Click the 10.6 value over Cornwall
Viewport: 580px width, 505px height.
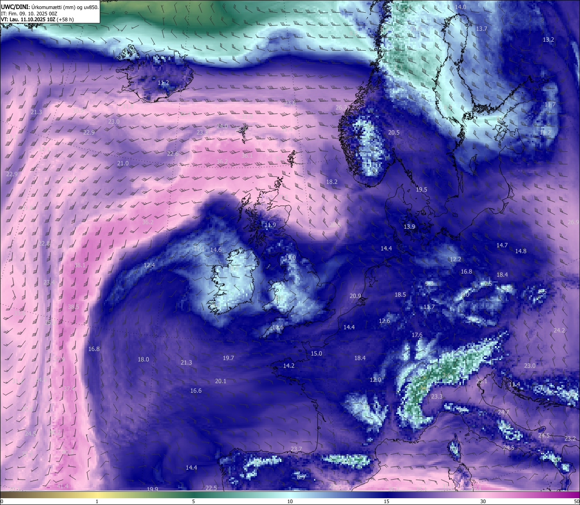(278, 327)
